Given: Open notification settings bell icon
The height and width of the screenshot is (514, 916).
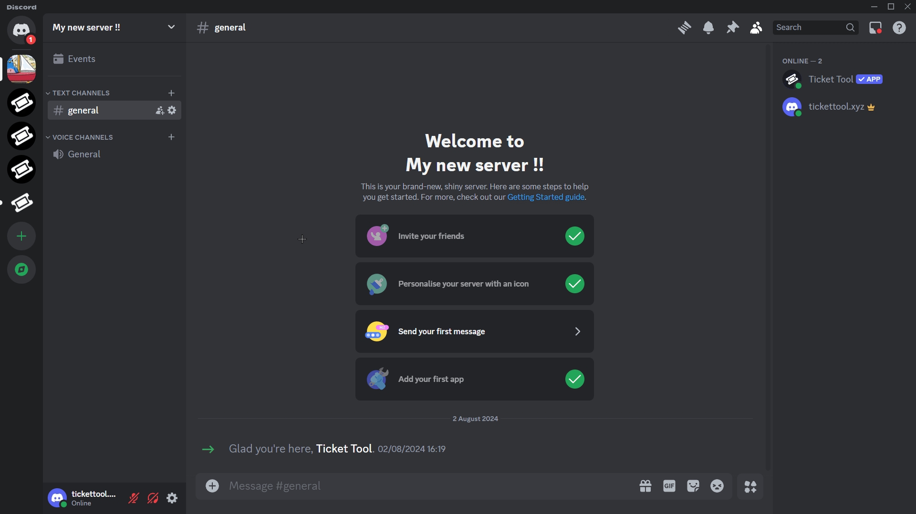Looking at the screenshot, I should click(x=708, y=28).
